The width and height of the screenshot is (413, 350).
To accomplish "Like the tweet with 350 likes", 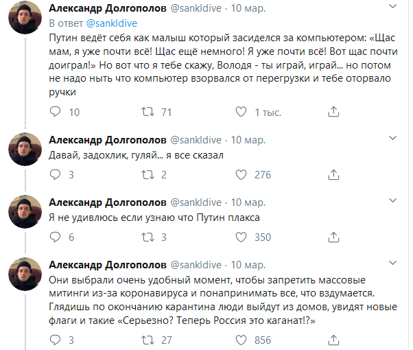I will point(241,237).
